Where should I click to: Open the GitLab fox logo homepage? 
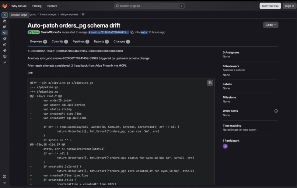5,6
